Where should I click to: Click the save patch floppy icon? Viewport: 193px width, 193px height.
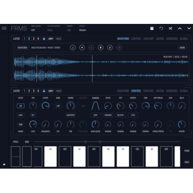tap(152, 28)
